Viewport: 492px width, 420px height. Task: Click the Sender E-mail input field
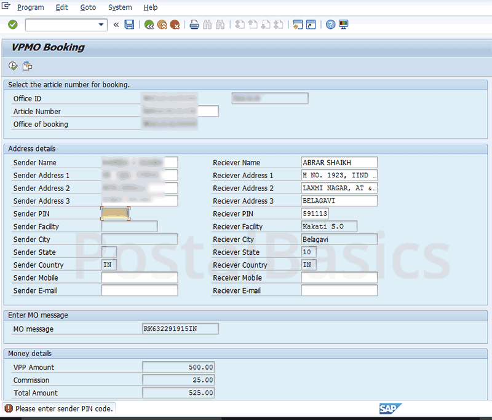(x=140, y=290)
